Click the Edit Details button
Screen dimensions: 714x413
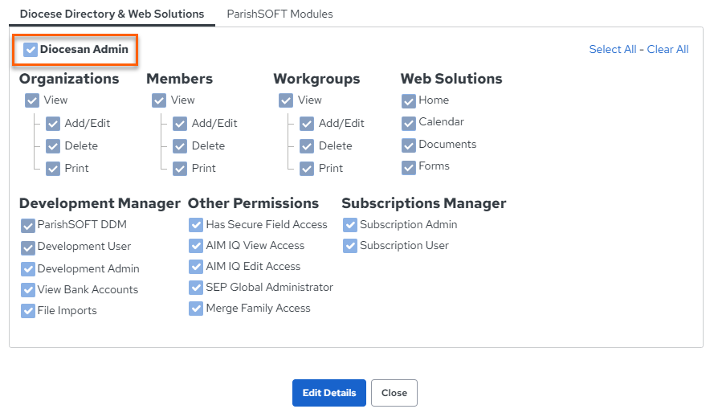329,393
